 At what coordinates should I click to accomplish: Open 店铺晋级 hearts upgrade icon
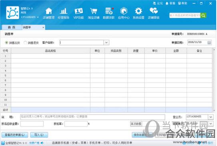[x=154, y=13]
